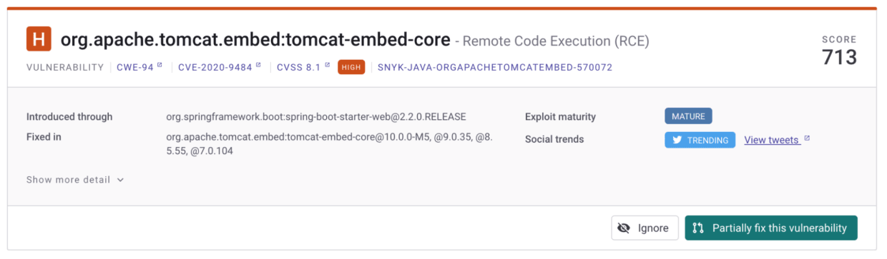
Task: Click external link icon next to CVE-2020-9484
Action: click(259, 66)
